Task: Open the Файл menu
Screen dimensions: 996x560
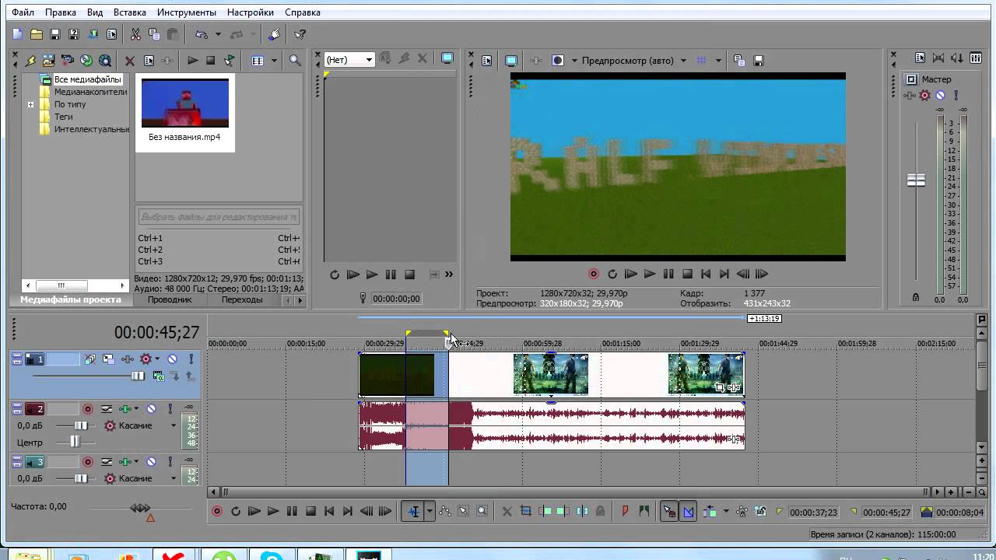Action: click(x=23, y=12)
